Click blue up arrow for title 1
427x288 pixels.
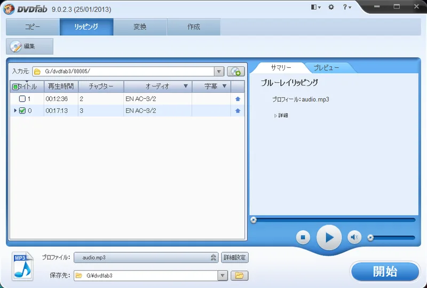pyautogui.click(x=238, y=99)
